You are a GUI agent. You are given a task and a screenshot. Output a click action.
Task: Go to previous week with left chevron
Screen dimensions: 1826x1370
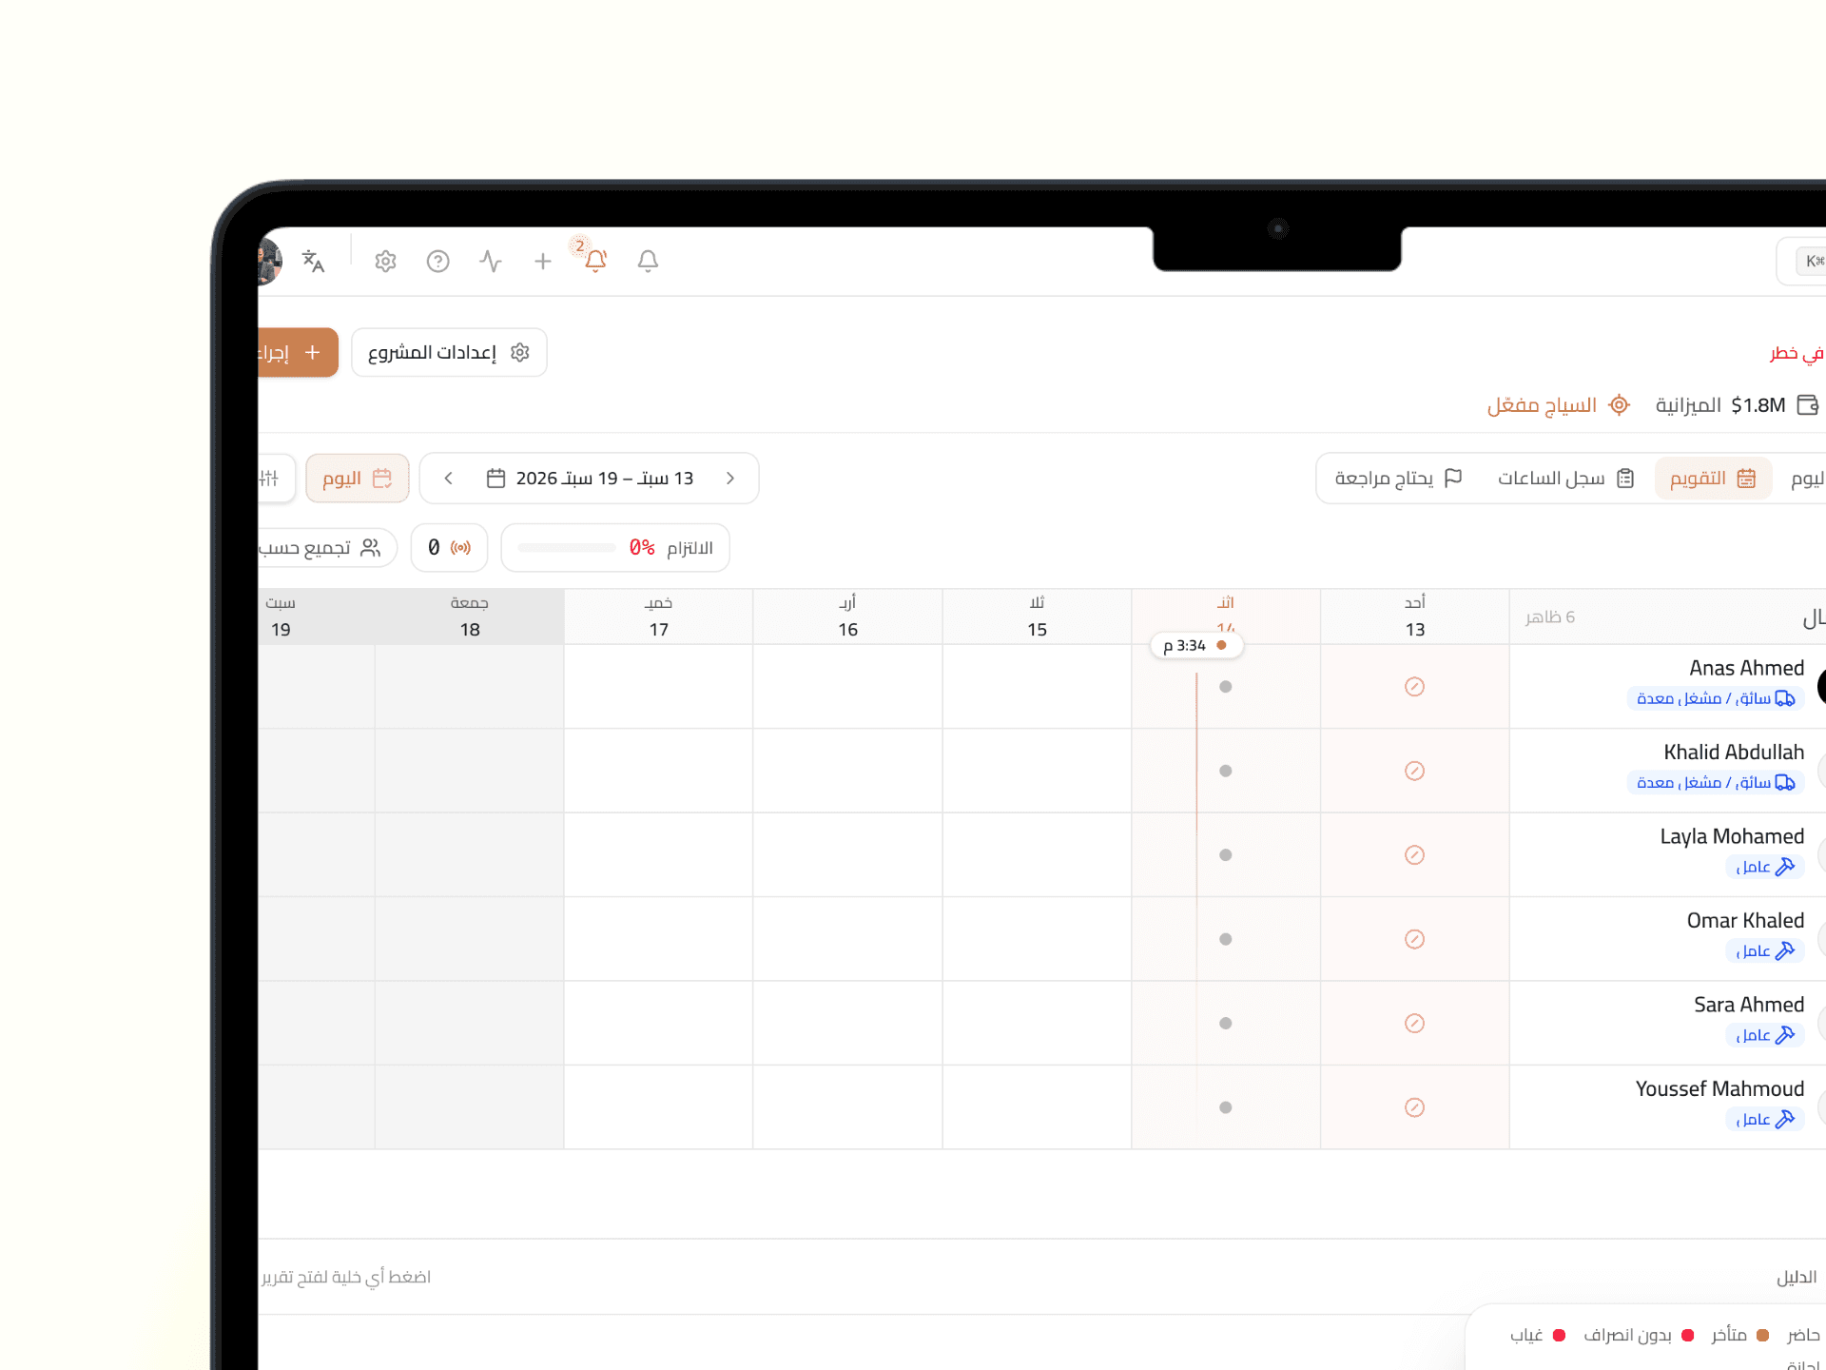click(449, 478)
